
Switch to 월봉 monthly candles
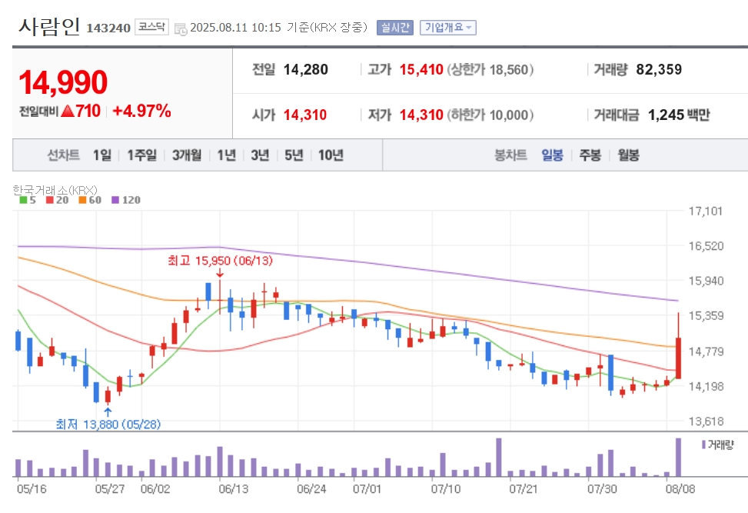[628, 155]
